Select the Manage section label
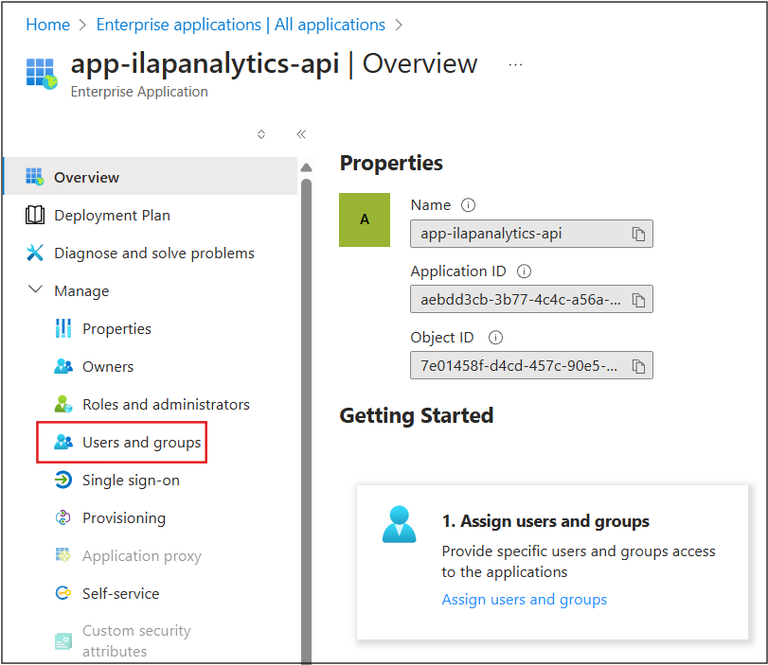This screenshot has height=665, width=768. point(81,291)
